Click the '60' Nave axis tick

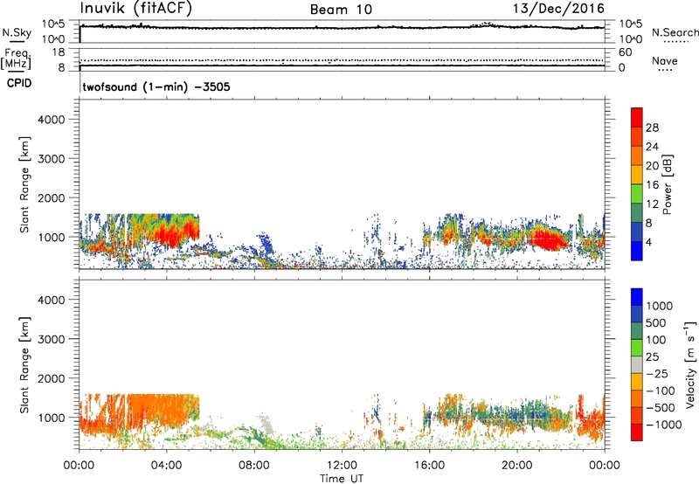(625, 52)
